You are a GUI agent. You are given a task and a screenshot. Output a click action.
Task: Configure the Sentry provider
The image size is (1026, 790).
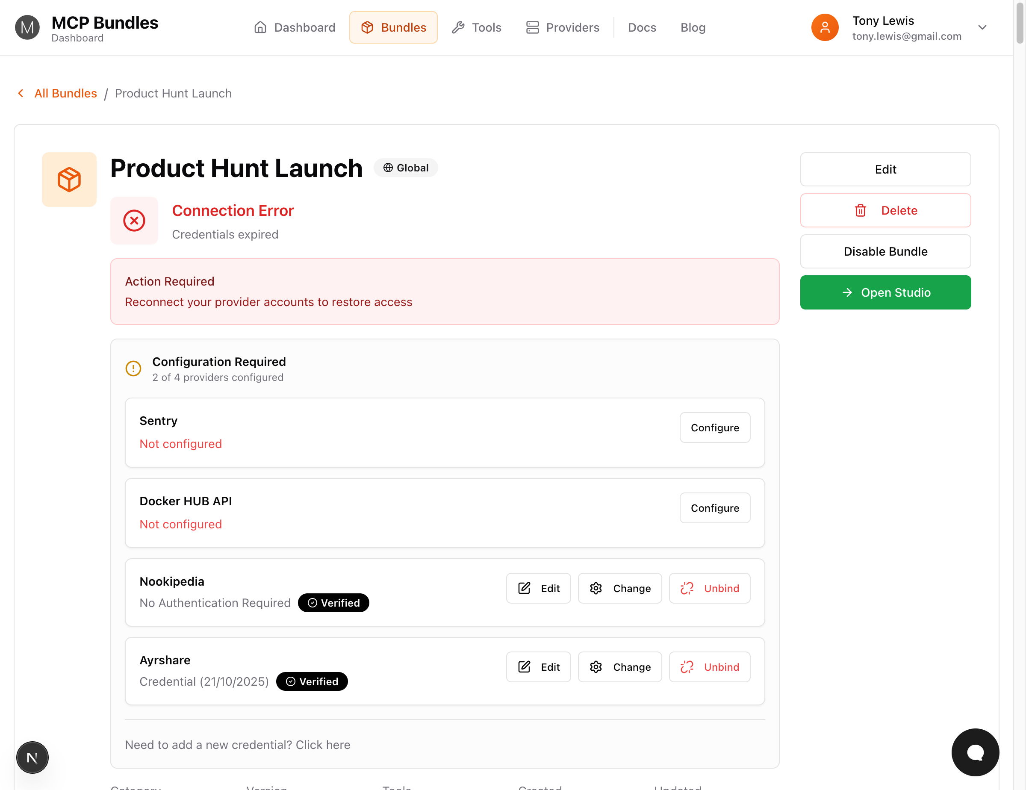coord(714,427)
